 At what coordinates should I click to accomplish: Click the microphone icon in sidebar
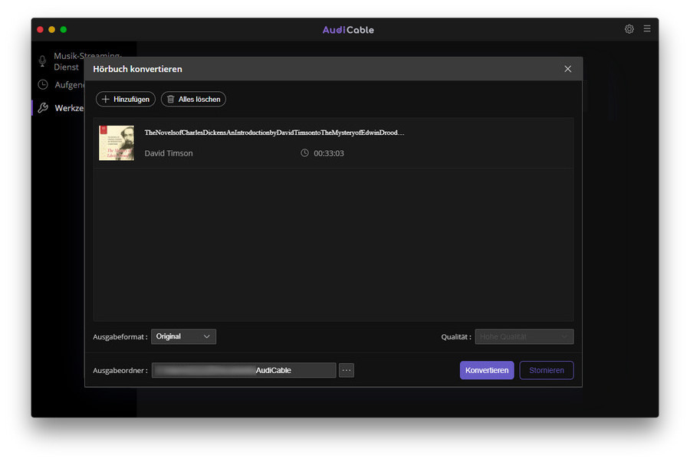point(42,61)
